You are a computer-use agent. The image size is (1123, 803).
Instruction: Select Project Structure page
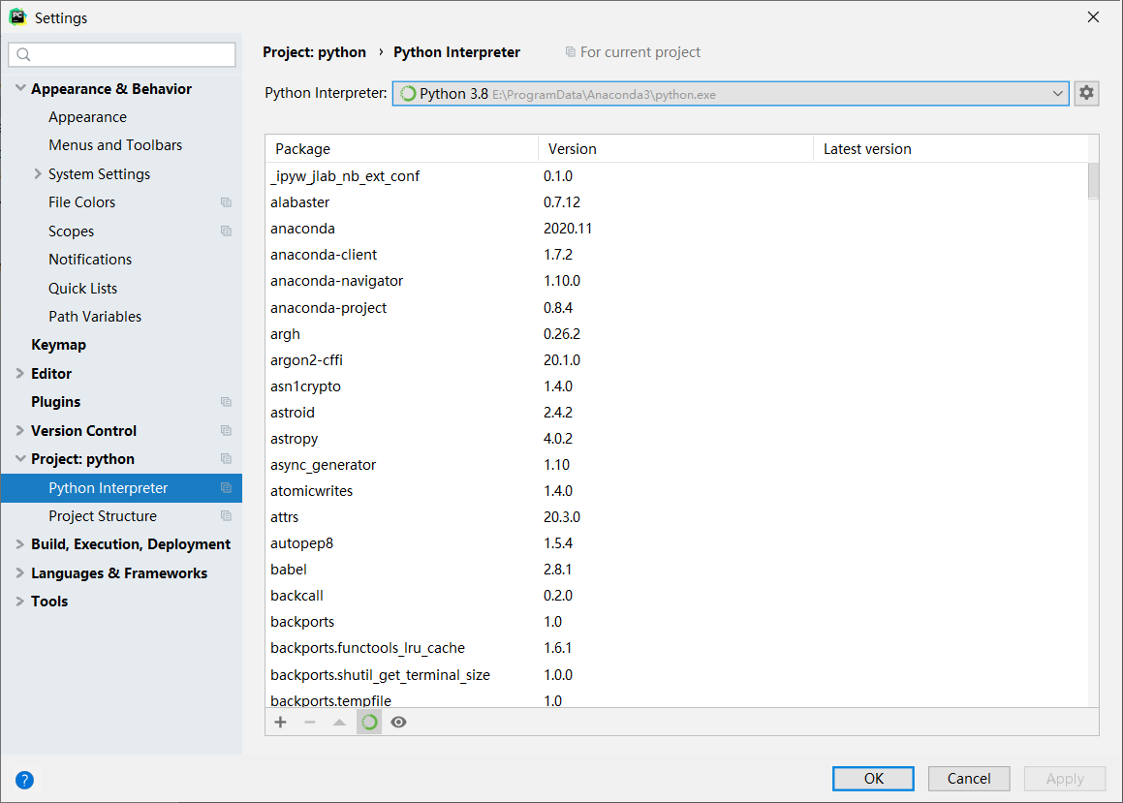pyautogui.click(x=103, y=516)
